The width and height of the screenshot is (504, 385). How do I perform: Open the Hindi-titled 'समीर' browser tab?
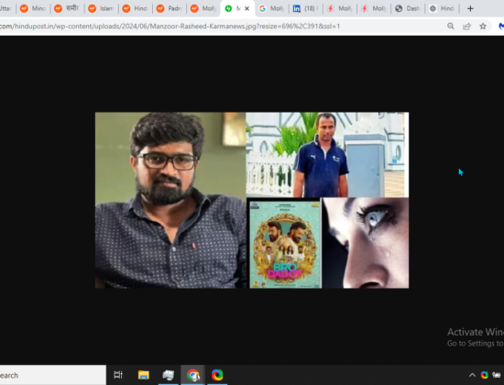[67, 8]
